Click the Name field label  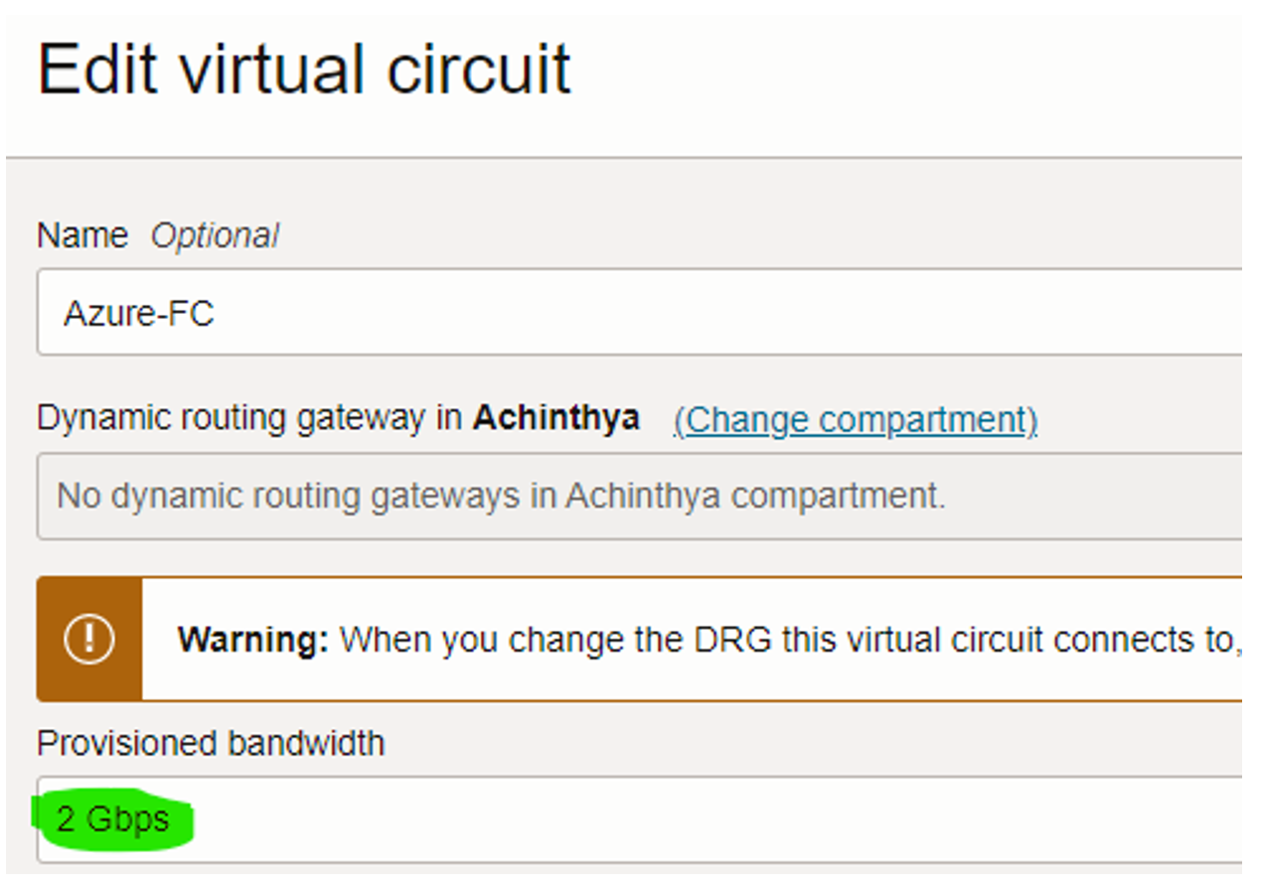[81, 235]
